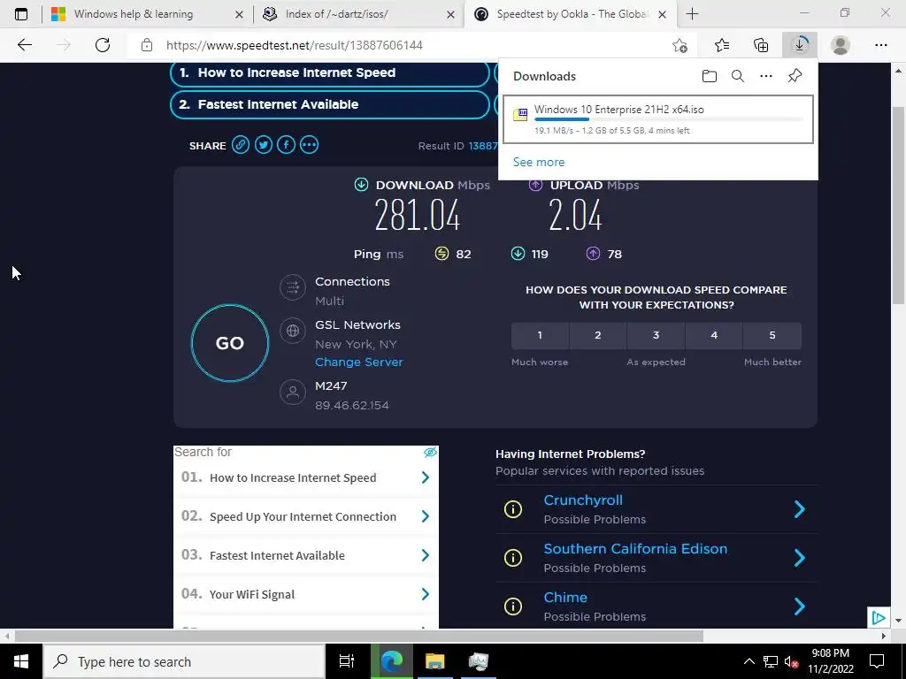Image resolution: width=906 pixels, height=679 pixels.
Task: Click the globe icon beside GSL Networks
Action: coord(293,331)
